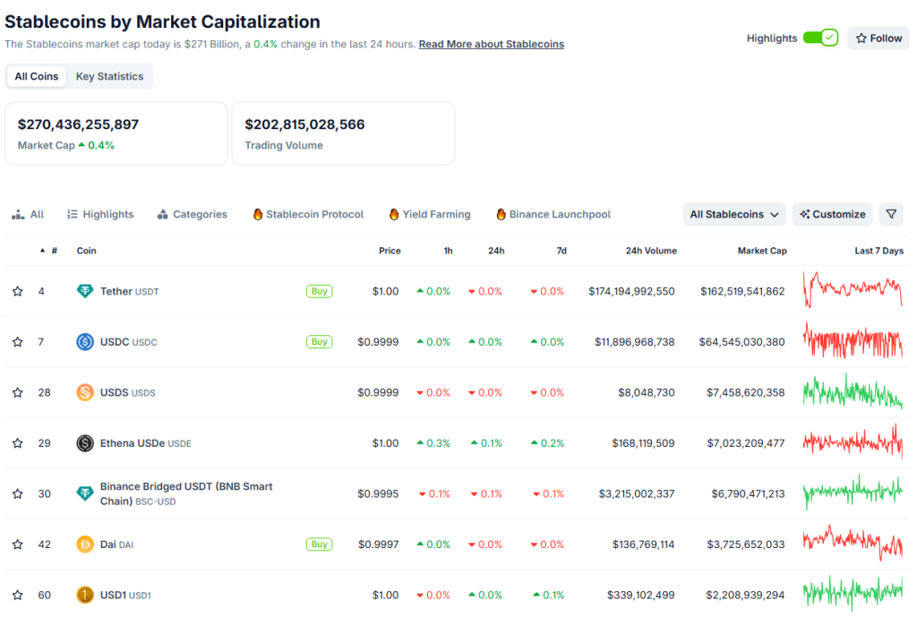Viewport: 917px width, 617px height.
Task: Open the Tether USDT coin page link
Action: (x=129, y=291)
